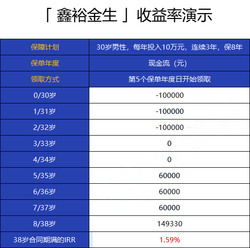Select the 60000 value in the 7/37岁 row
The height and width of the screenshot is (248, 250).
point(169,208)
